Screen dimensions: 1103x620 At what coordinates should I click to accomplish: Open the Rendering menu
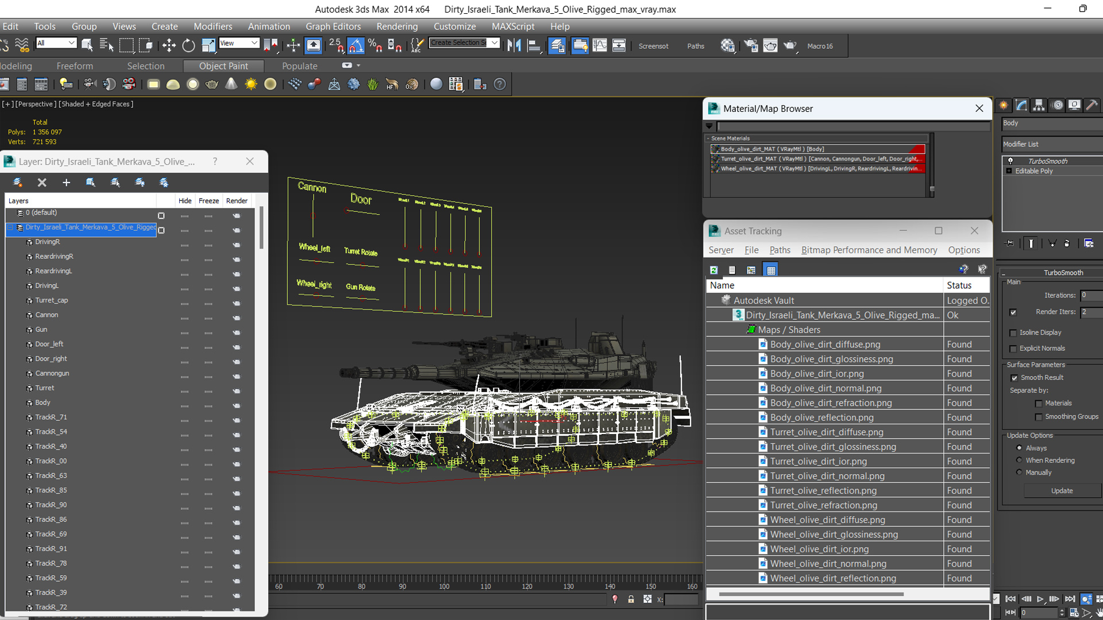[x=397, y=26]
